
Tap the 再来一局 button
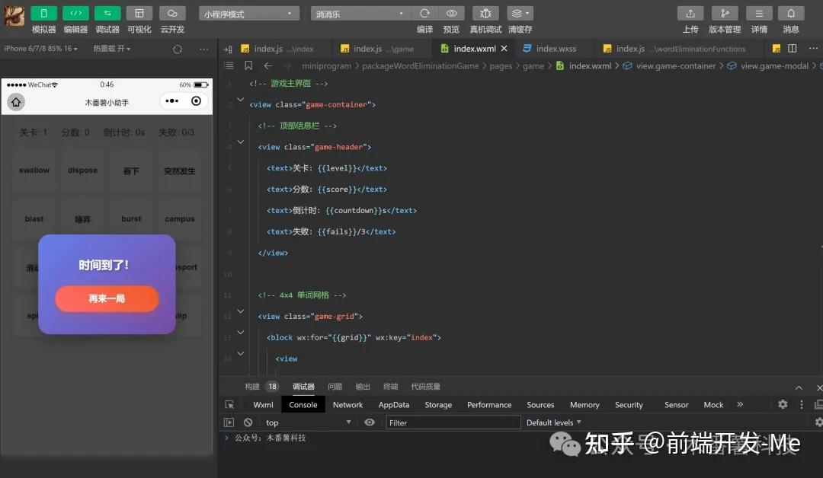pyautogui.click(x=107, y=298)
